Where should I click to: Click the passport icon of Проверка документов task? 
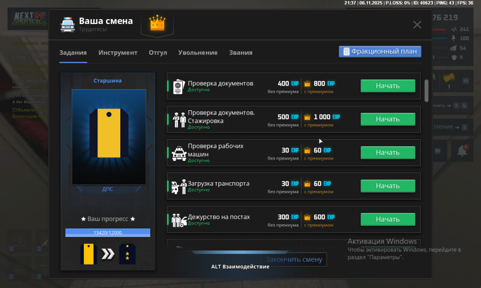pyautogui.click(x=178, y=86)
